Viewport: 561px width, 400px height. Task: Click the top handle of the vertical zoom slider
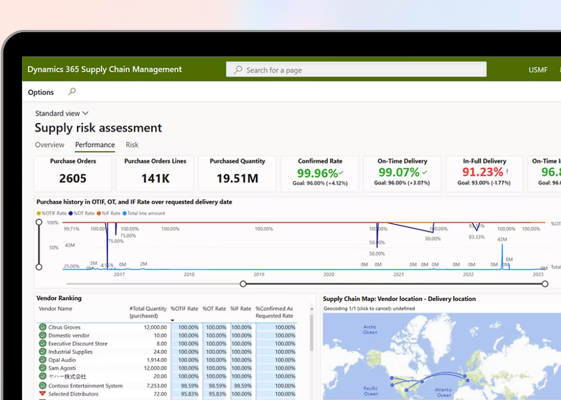coord(39,222)
